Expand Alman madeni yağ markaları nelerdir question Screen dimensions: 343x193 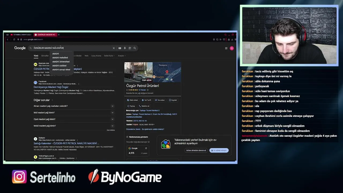(74, 106)
